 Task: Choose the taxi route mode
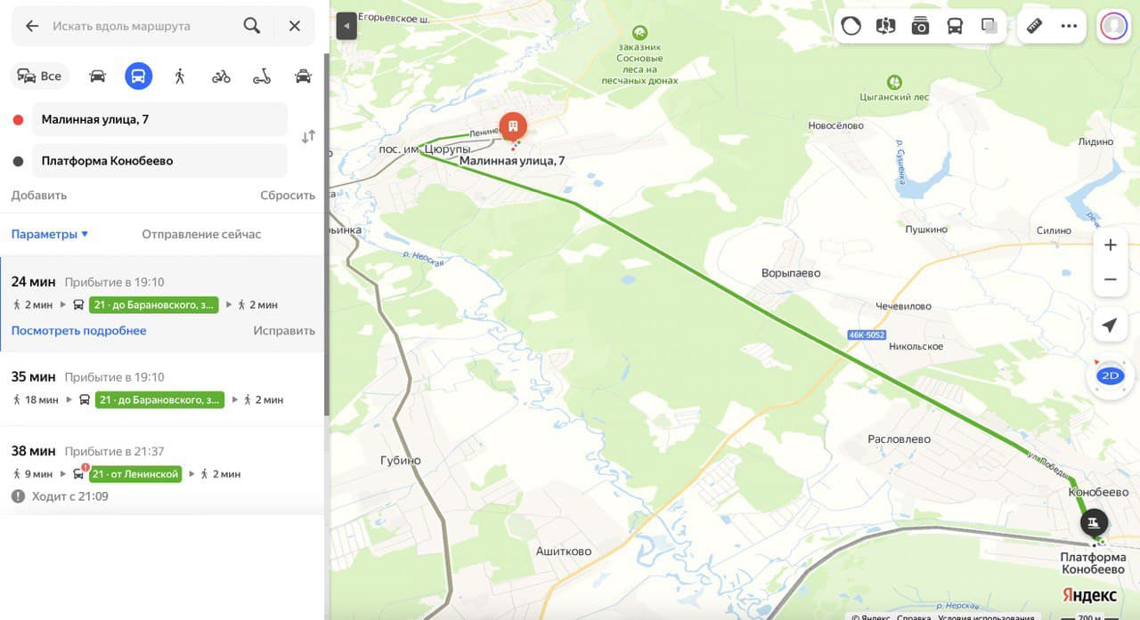pyautogui.click(x=303, y=76)
